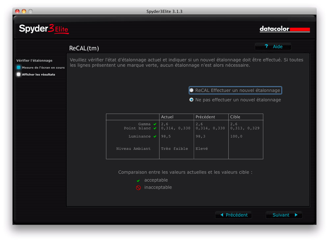Image resolution: width=329 pixels, height=242 pixels.
Task: Click the datacolor logo
Action: pyautogui.click(x=285, y=29)
